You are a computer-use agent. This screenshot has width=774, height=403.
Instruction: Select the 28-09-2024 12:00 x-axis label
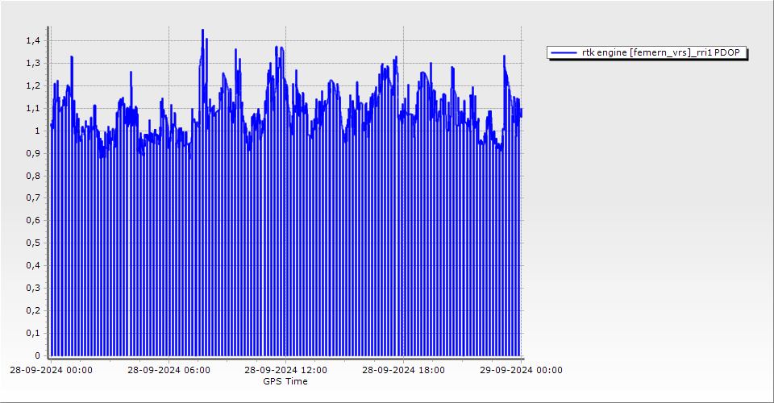pos(286,371)
